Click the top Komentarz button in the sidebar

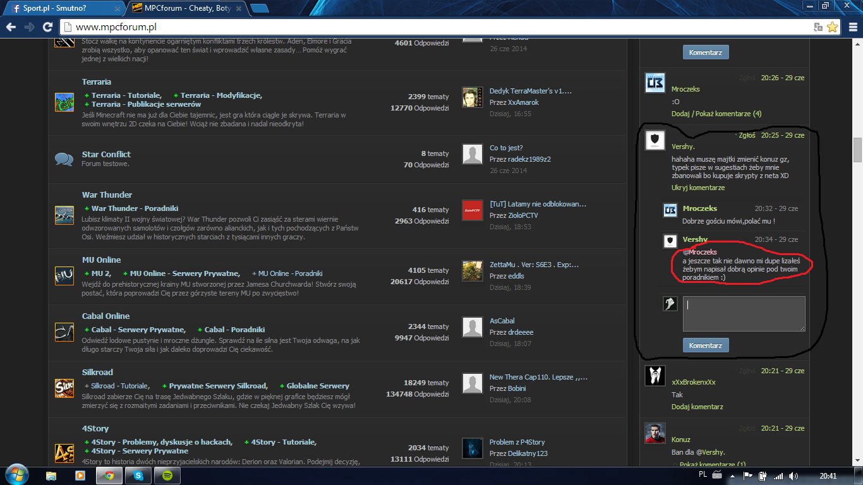click(x=706, y=52)
